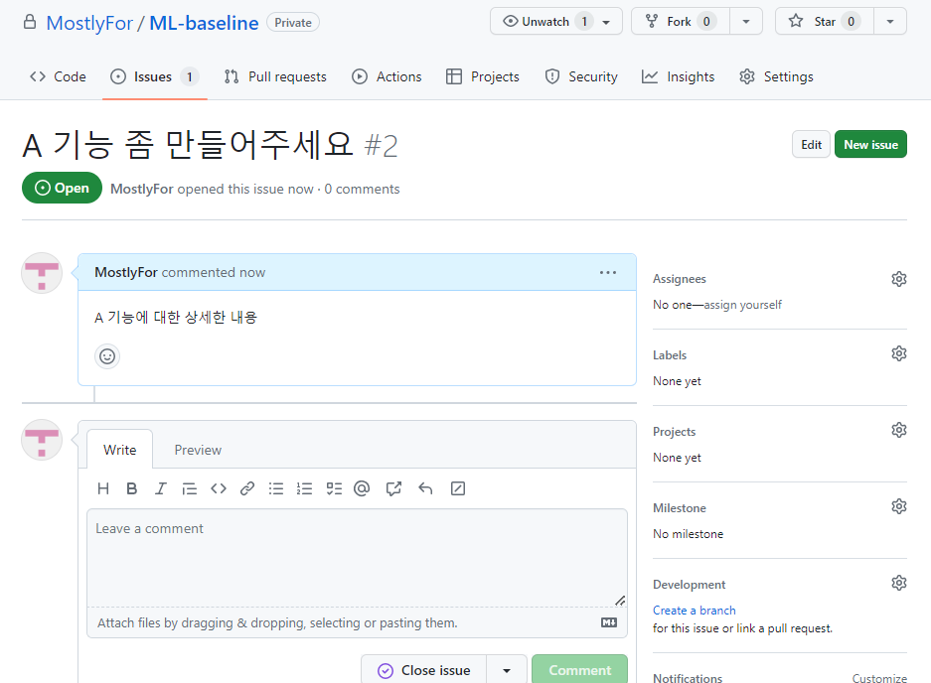The width and height of the screenshot is (931, 683).
Task: Click the attach files drop area
Action: [357, 622]
